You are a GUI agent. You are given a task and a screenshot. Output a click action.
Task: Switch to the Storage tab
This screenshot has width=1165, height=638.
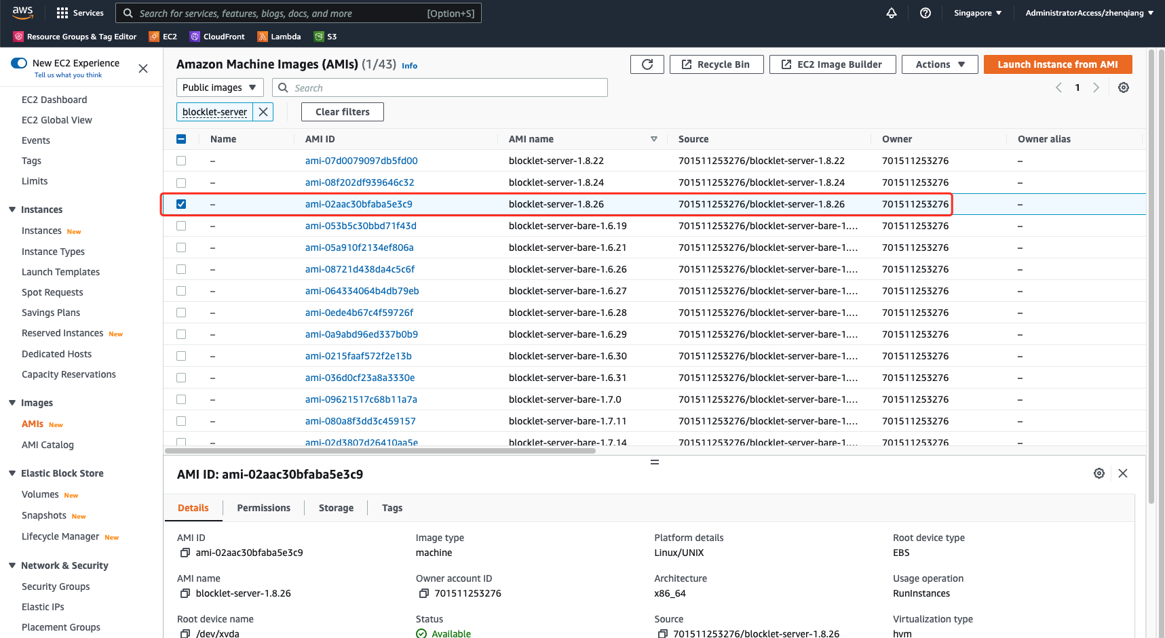point(336,508)
